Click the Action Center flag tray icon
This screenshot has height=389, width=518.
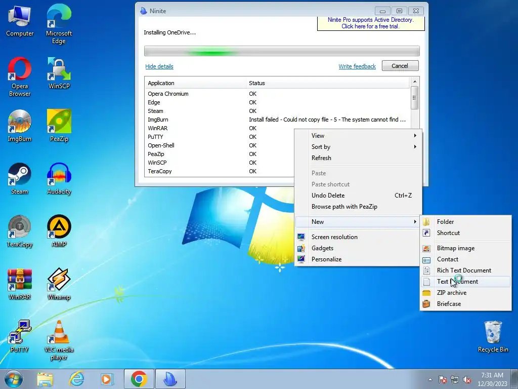443,379
